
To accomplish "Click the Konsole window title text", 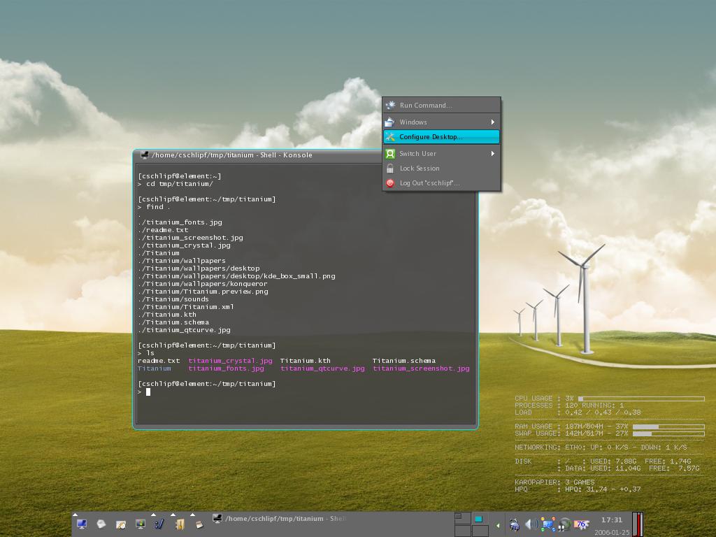I will (x=232, y=155).
